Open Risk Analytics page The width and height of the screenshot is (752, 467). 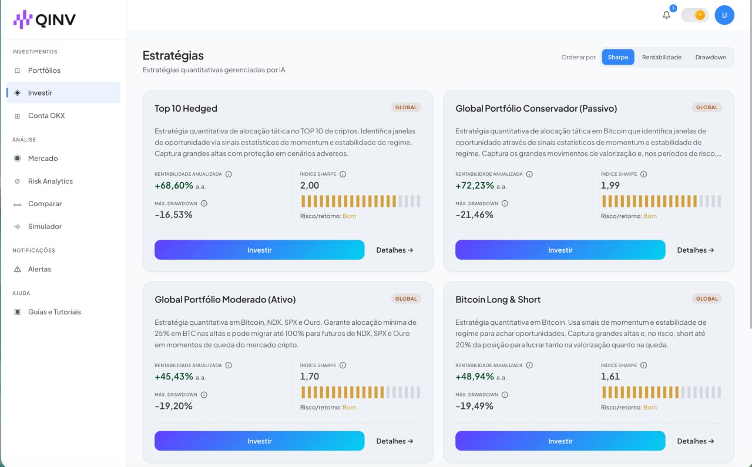(x=63, y=182)
